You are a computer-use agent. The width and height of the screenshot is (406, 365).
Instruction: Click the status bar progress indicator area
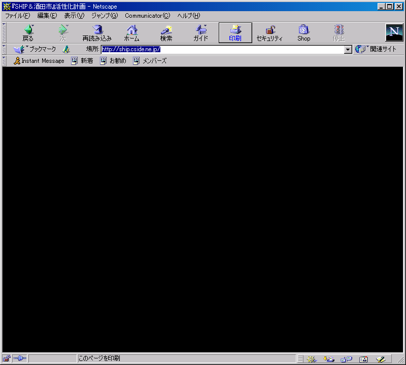click(x=53, y=358)
